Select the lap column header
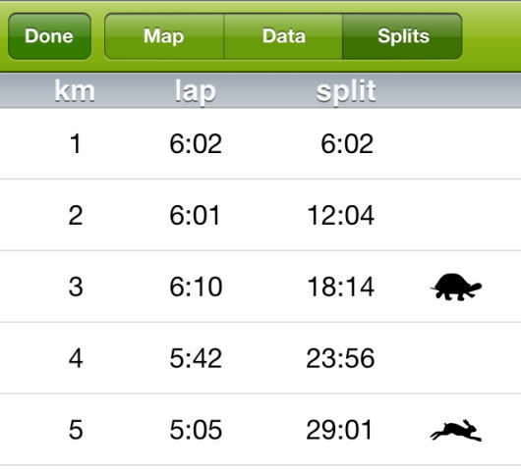 196,91
